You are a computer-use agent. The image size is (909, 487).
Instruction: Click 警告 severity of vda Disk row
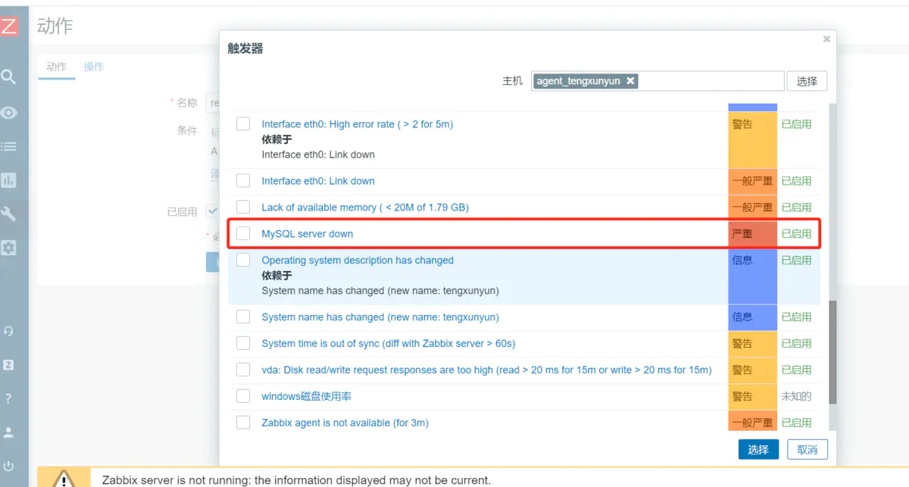[x=753, y=370]
